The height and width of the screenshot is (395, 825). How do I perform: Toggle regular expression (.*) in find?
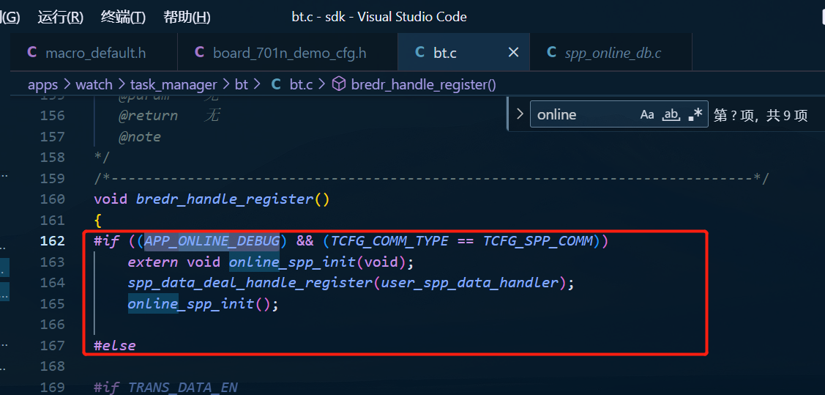coord(695,114)
